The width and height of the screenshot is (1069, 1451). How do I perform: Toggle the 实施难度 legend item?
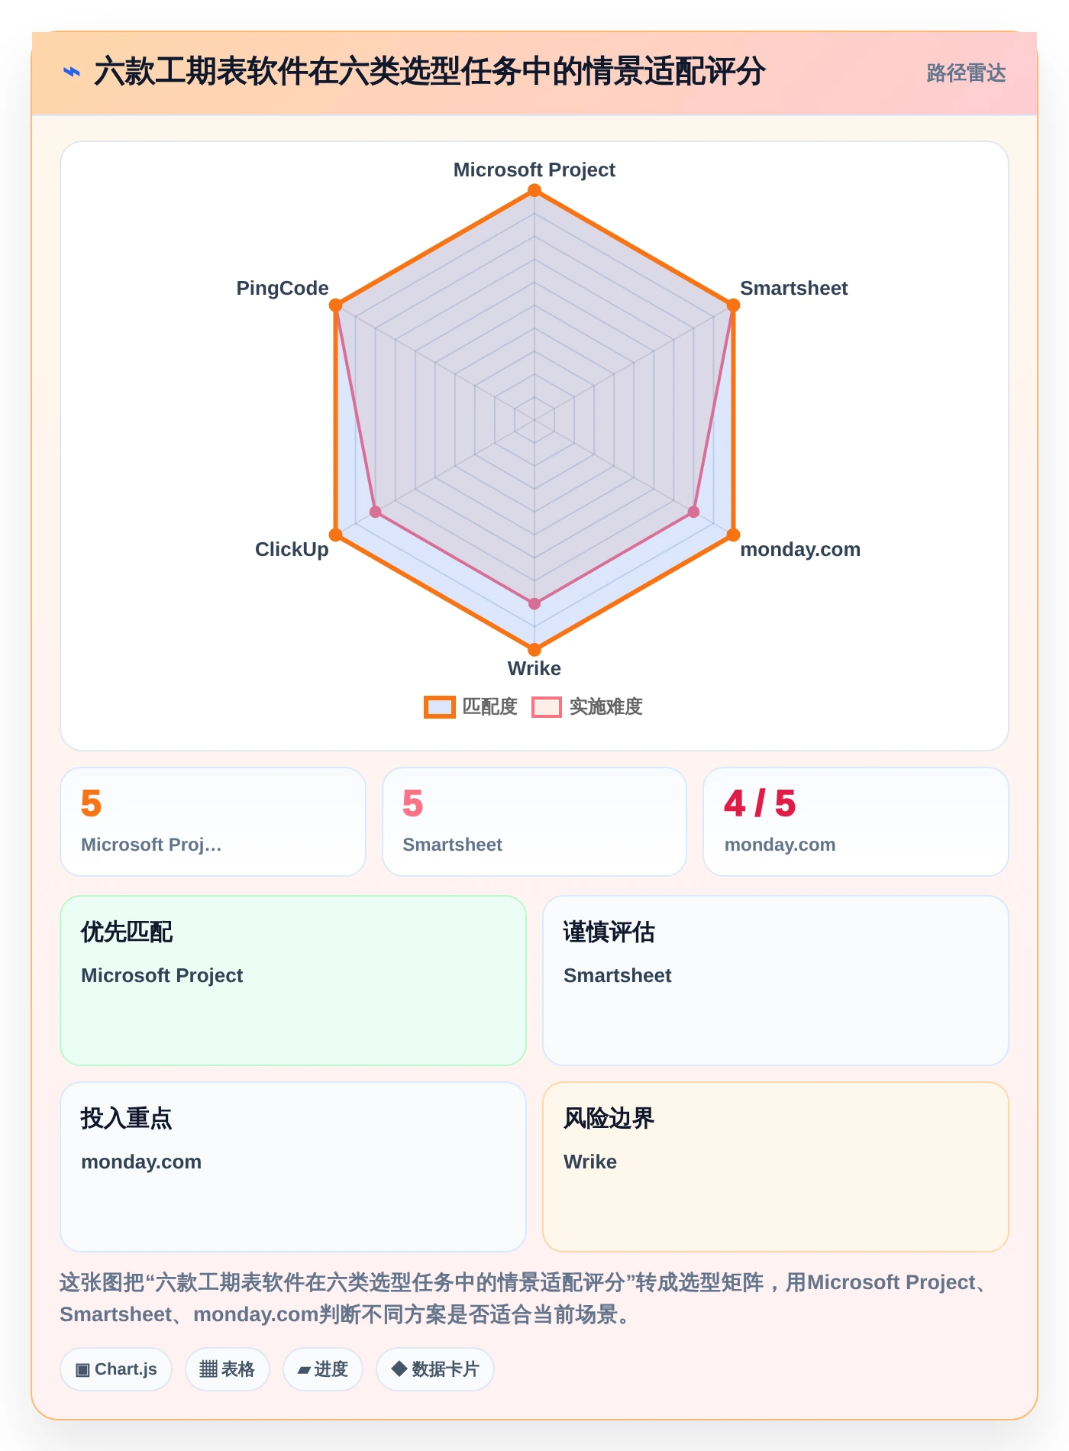[x=587, y=707]
